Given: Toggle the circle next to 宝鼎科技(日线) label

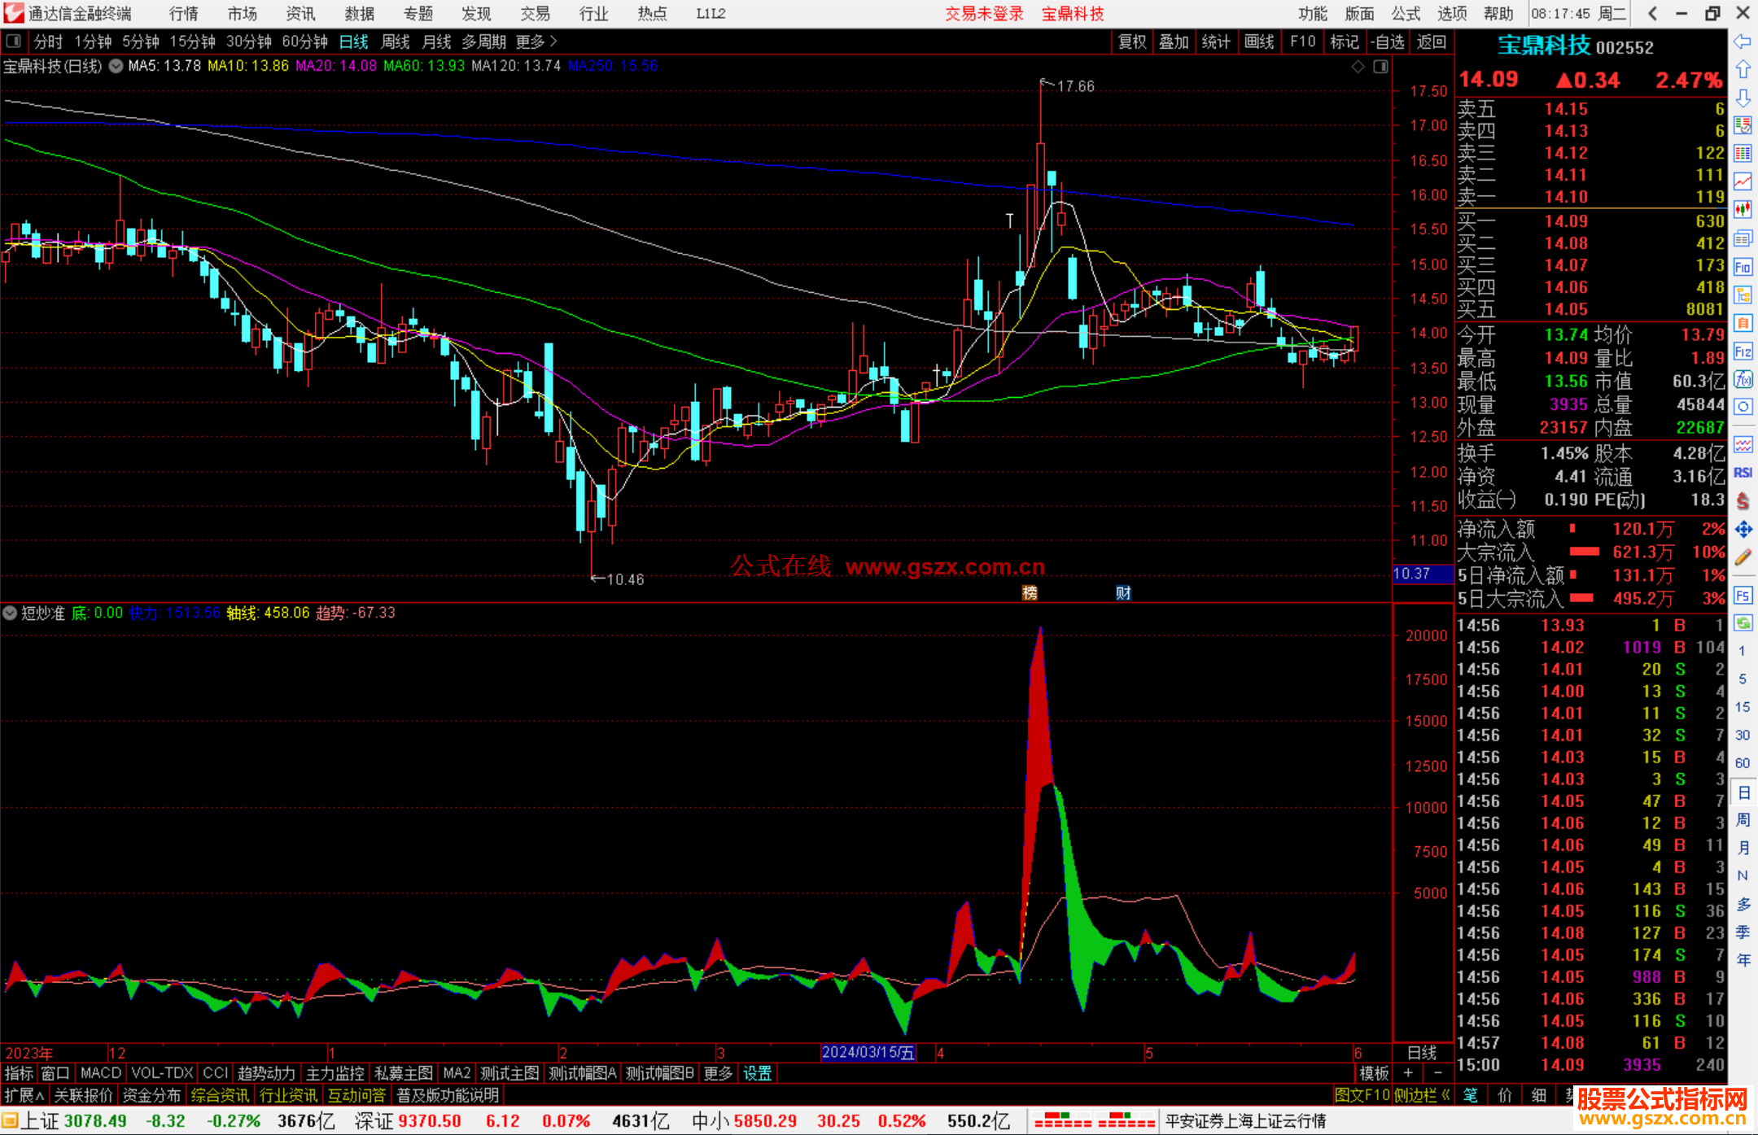Looking at the screenshot, I should tap(116, 66).
